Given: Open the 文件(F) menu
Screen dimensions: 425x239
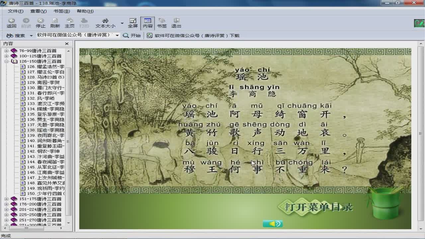Looking at the screenshot, I should pyautogui.click(x=16, y=11).
